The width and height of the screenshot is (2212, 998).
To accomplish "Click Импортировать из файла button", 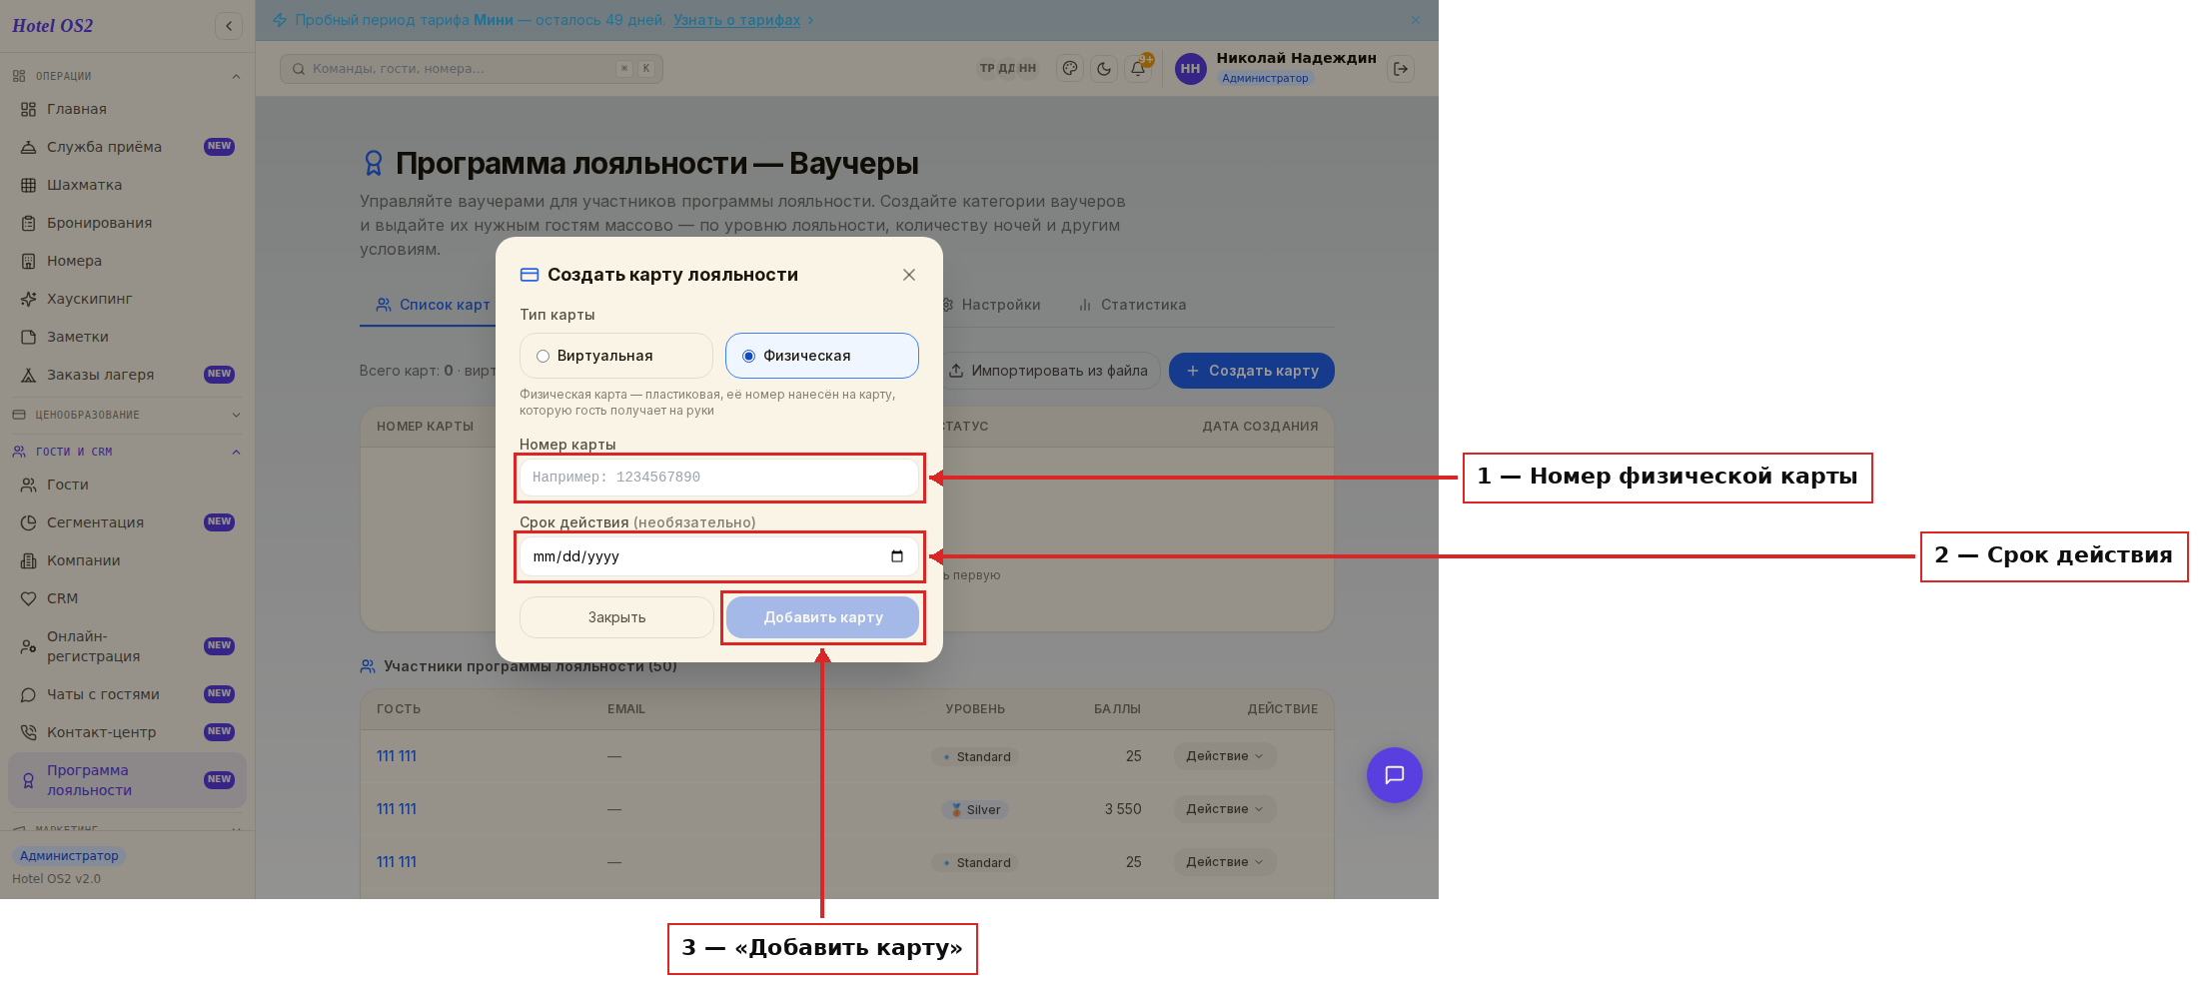I will click(x=1048, y=371).
